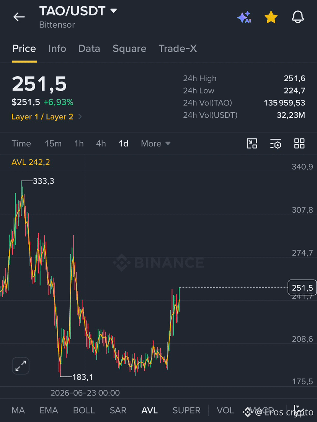Image resolution: width=317 pixels, height=422 pixels.
Task: Switch to the Info tab
Action: point(57,49)
